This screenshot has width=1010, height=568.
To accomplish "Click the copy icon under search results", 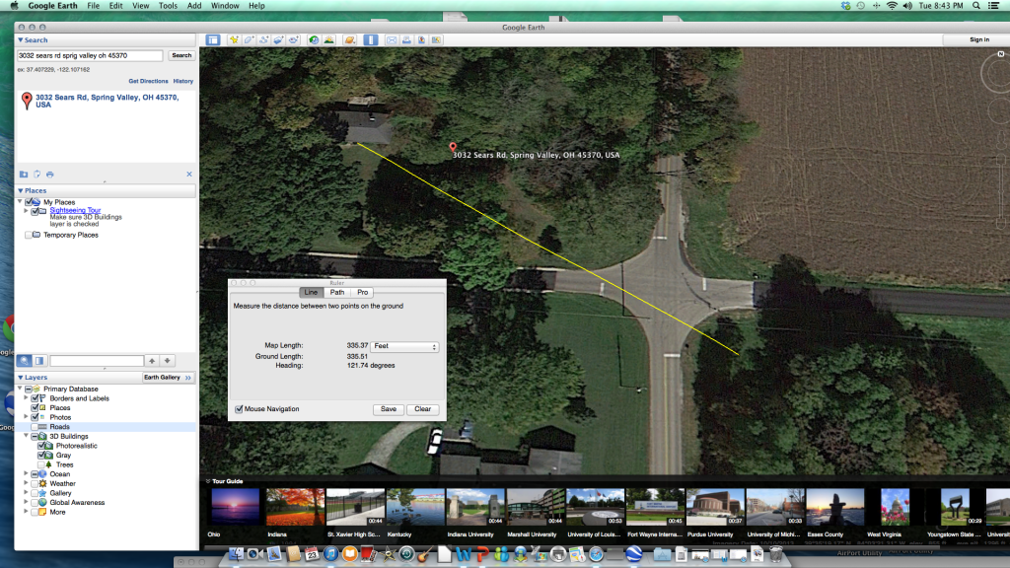I will pos(36,174).
